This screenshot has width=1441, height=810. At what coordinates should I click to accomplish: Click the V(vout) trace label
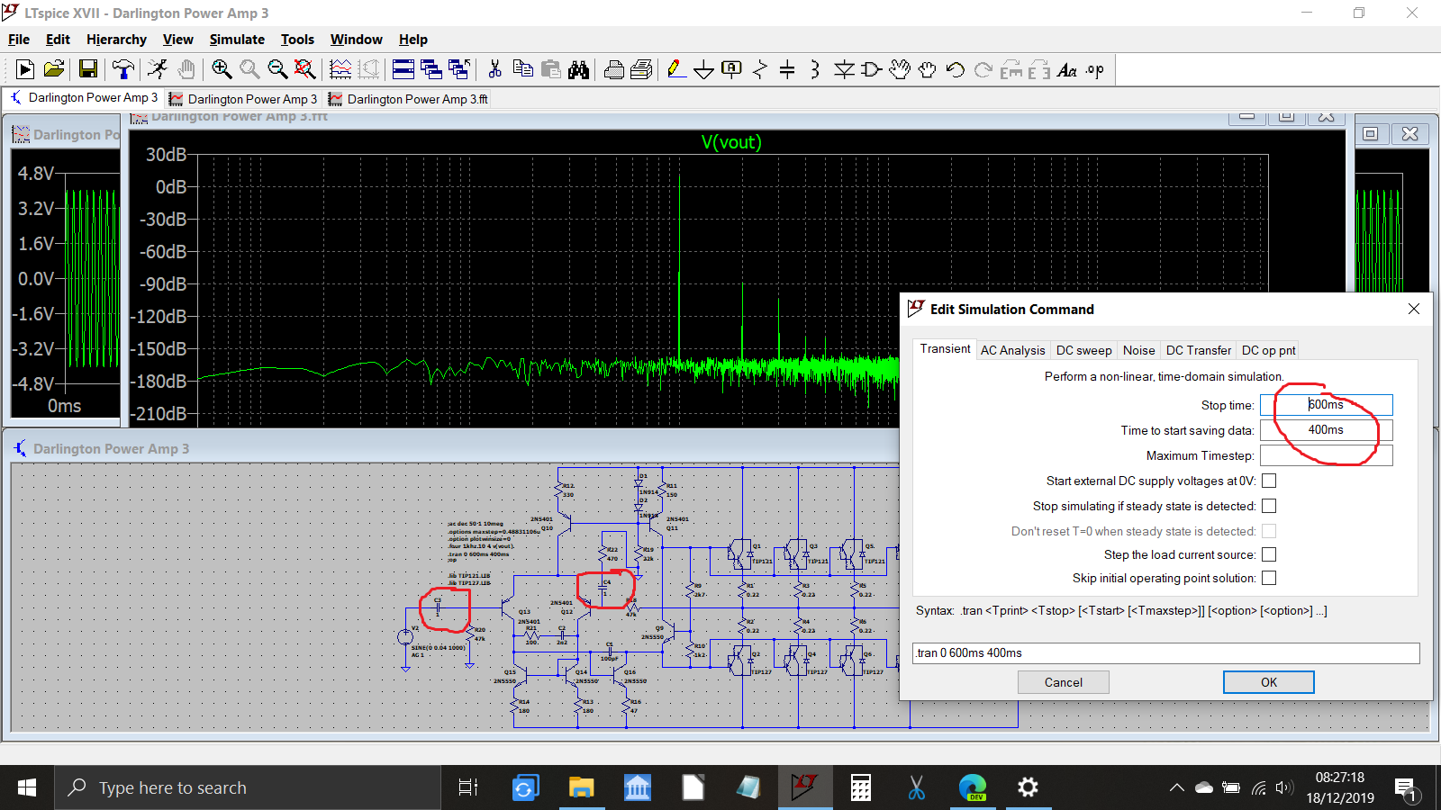pyautogui.click(x=731, y=142)
